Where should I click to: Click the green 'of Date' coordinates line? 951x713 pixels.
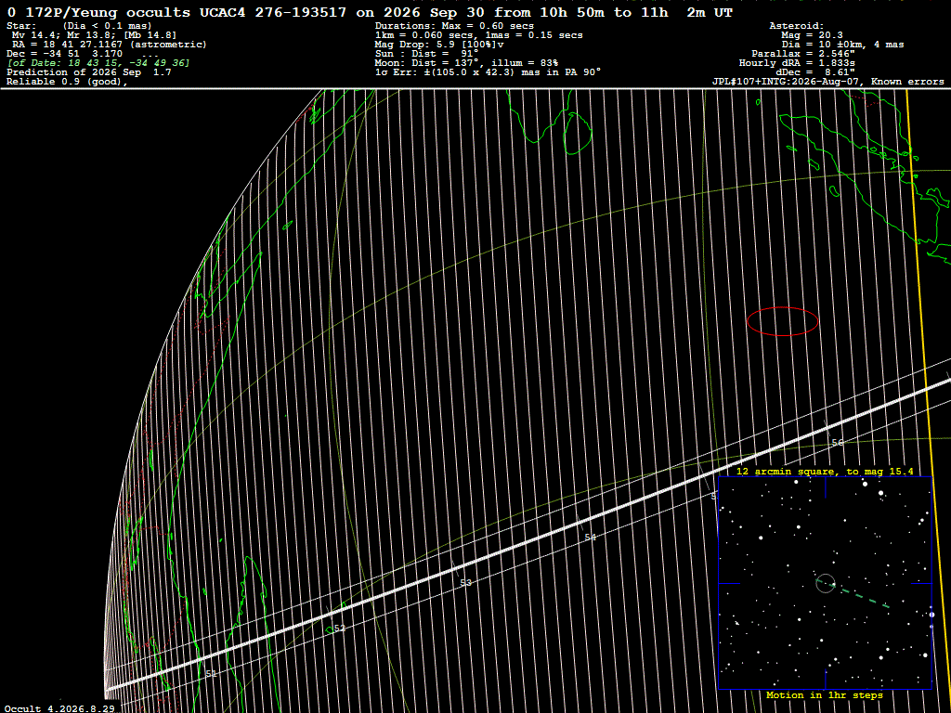(x=98, y=63)
